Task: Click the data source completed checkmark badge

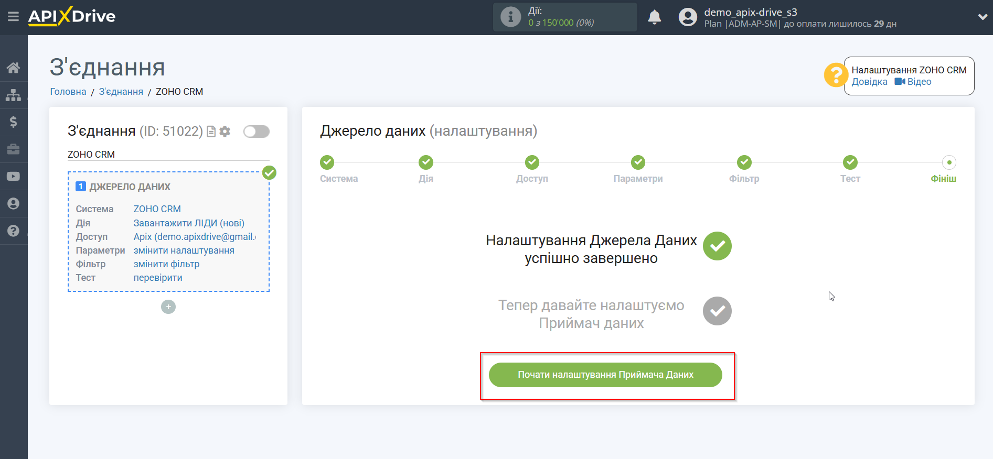Action: click(x=269, y=172)
